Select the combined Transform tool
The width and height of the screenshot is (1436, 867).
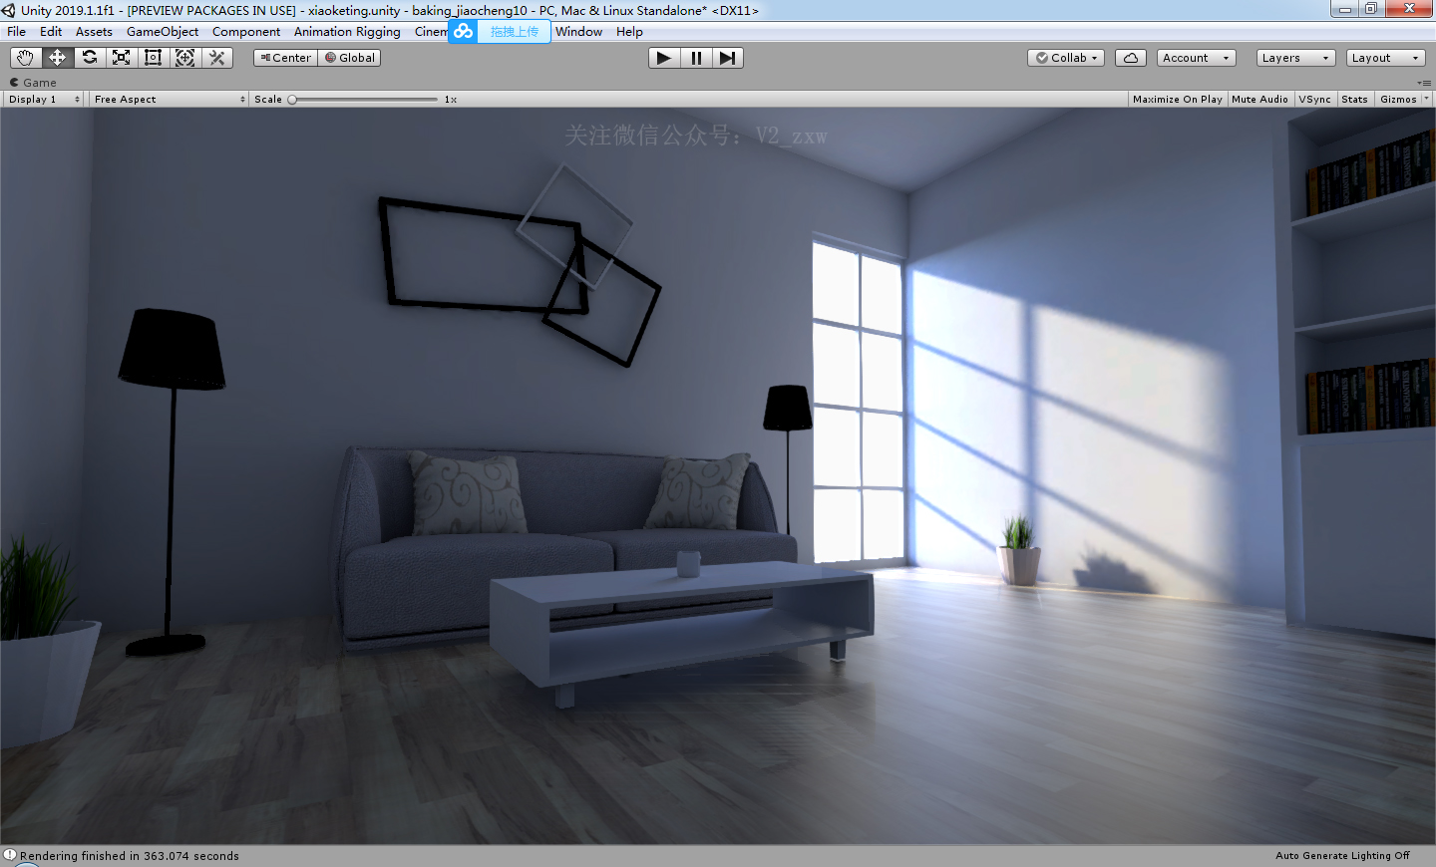pyautogui.click(x=184, y=58)
